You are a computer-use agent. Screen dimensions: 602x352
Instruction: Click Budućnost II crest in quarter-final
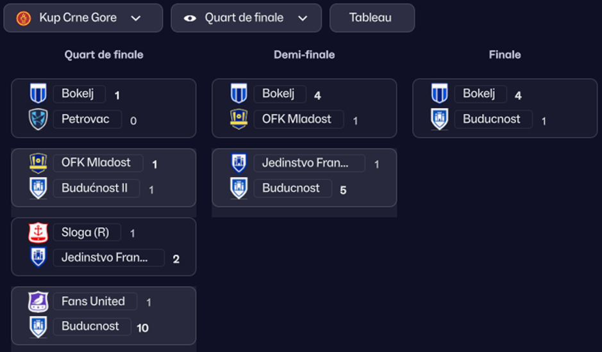(x=38, y=189)
